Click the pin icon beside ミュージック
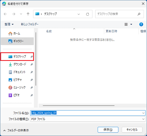This screenshot has width=147, height=136. pos(32,88)
